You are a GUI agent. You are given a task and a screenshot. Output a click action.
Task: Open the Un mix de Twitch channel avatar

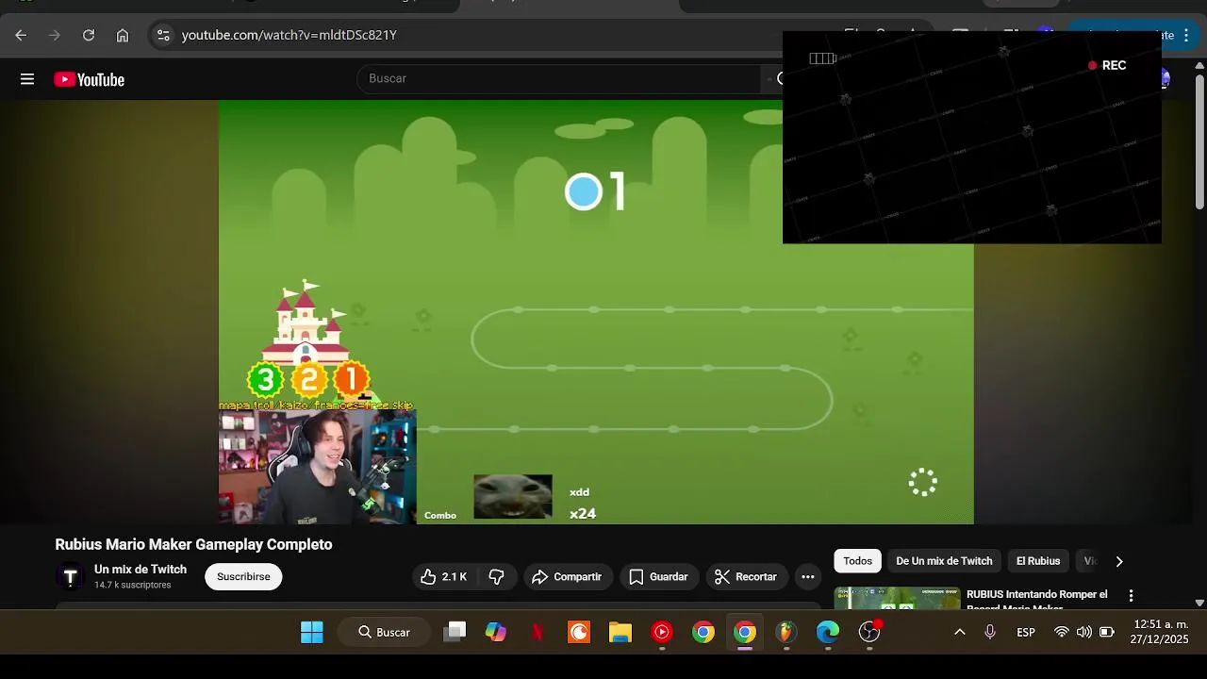tap(70, 576)
